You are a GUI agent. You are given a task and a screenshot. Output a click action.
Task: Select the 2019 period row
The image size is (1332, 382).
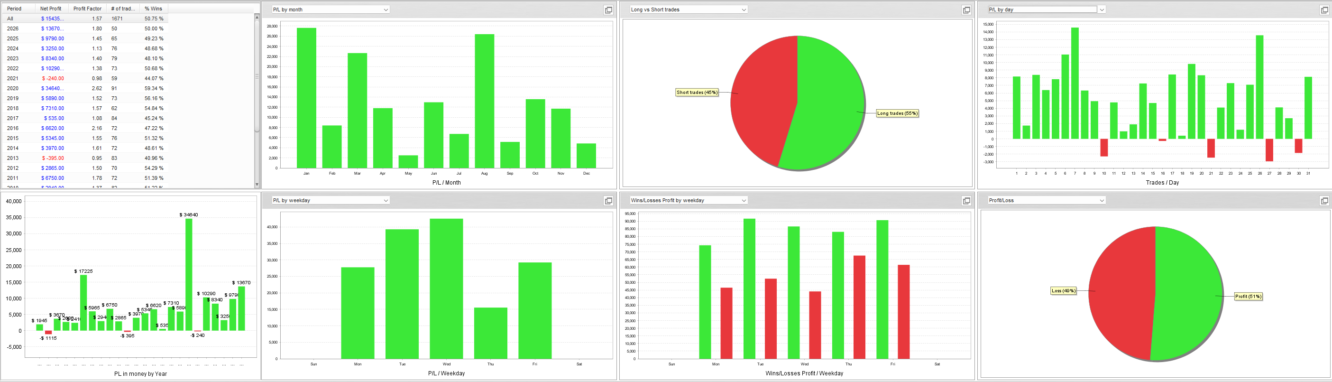click(85, 98)
